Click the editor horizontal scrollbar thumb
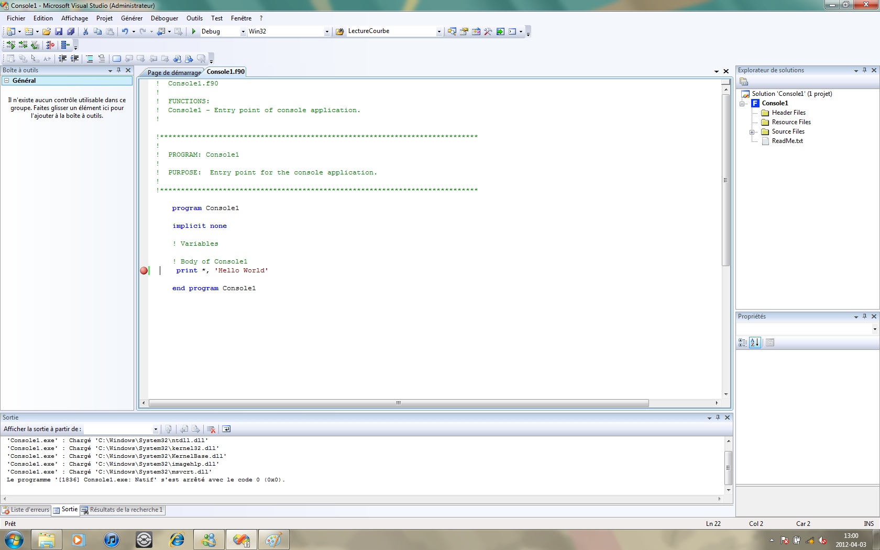The image size is (880, 550). coord(398,403)
